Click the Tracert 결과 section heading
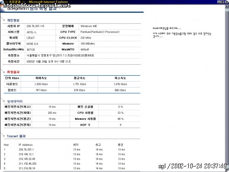The height and width of the screenshot is (172, 229). [x=16, y=136]
